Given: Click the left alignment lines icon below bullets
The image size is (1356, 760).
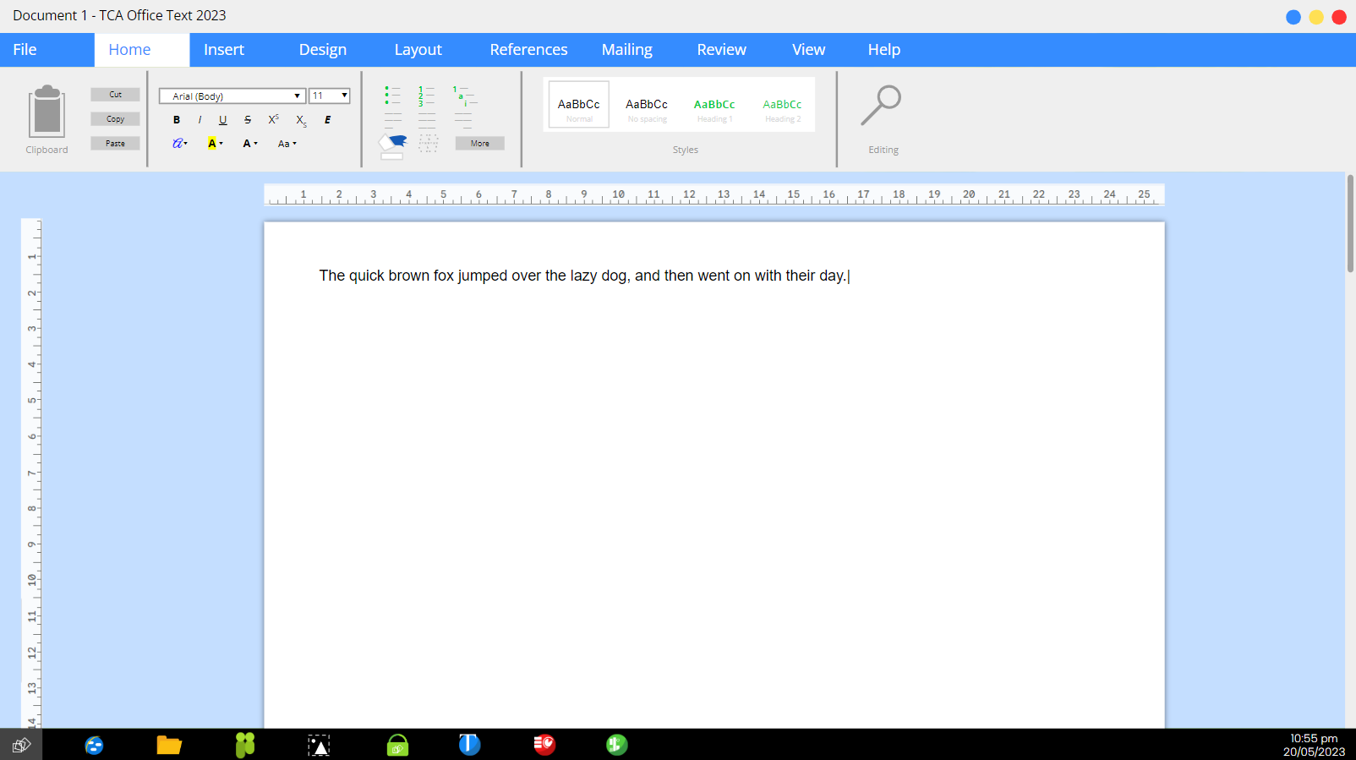Looking at the screenshot, I should pyautogui.click(x=393, y=120).
